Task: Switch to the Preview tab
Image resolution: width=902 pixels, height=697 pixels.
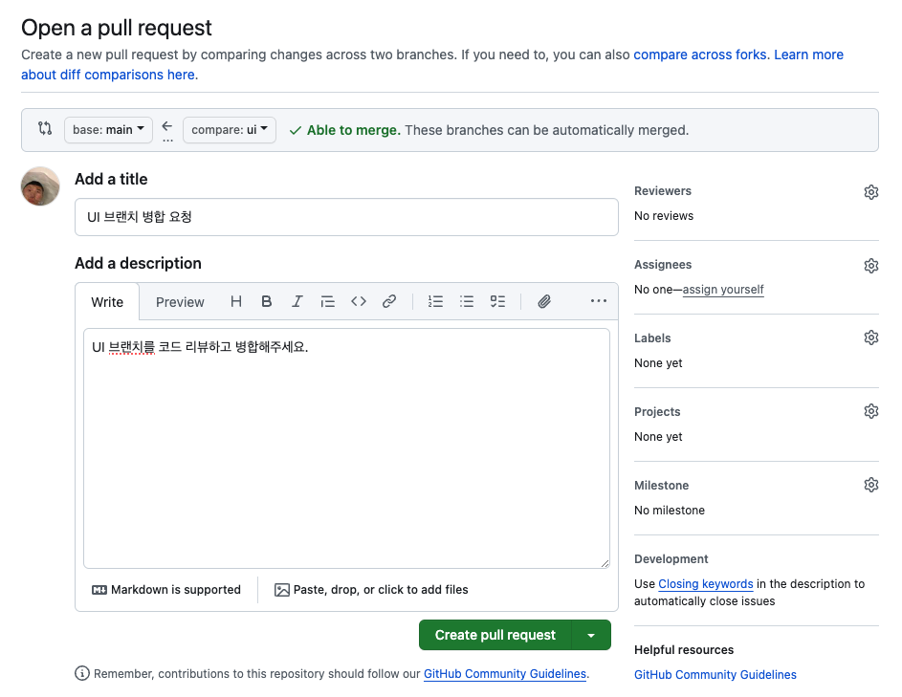Action: click(180, 302)
